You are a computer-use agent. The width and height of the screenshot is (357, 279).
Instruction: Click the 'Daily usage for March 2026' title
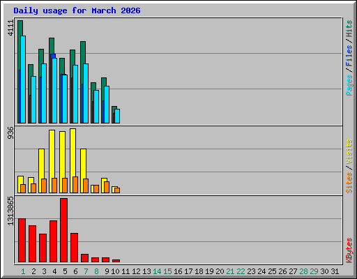pos(77,10)
